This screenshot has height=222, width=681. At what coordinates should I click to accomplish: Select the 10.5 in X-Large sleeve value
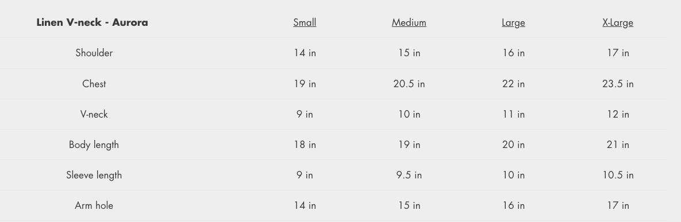pos(618,175)
